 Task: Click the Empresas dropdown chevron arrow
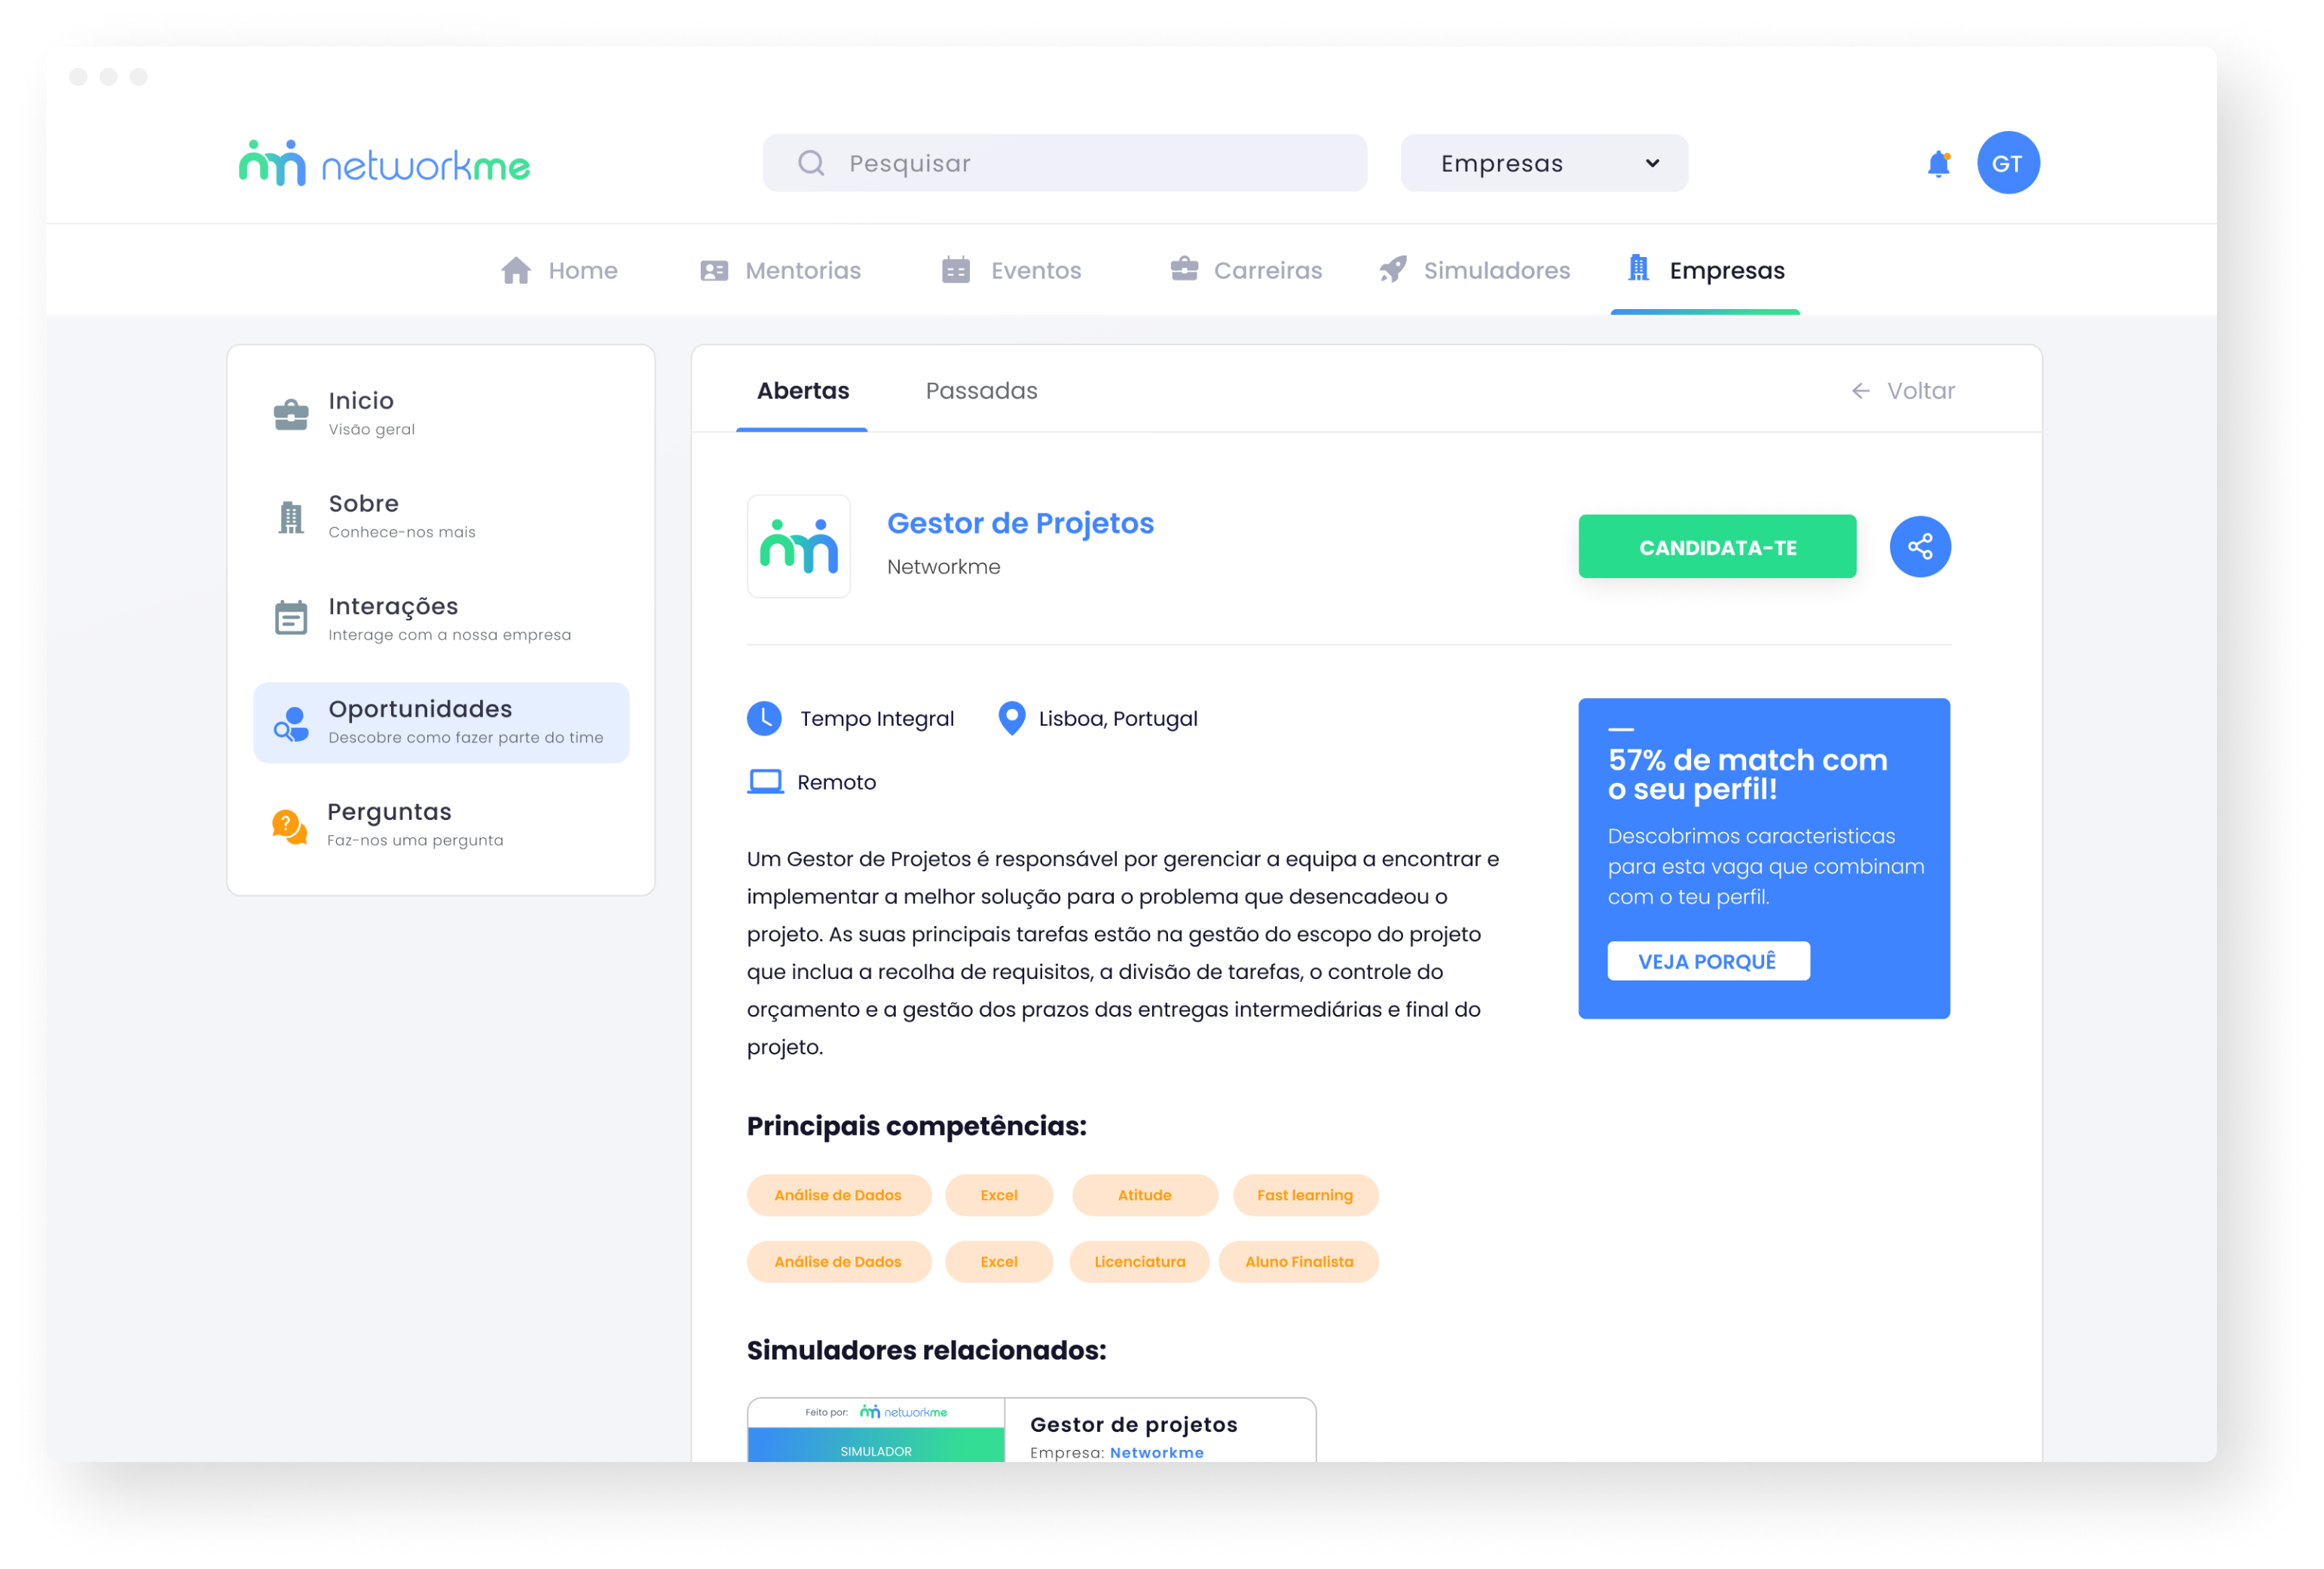click(x=1652, y=163)
